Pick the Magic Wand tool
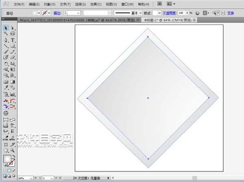244x182 pixels. (x=6, y=33)
